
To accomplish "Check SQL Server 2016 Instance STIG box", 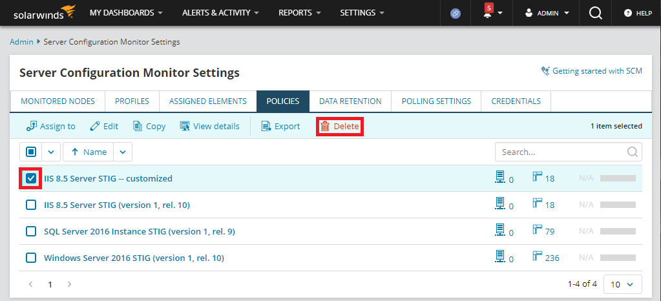I will [x=31, y=231].
